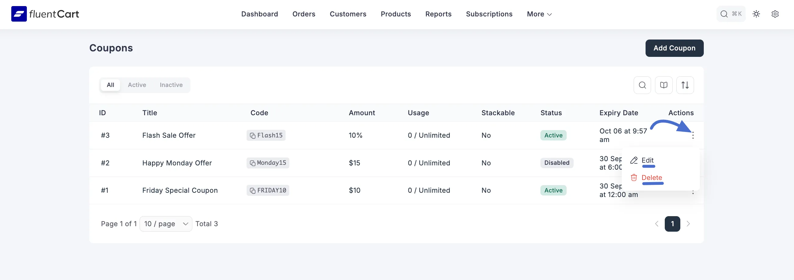
Task: Open settings via the gear icon
Action: pos(775,14)
